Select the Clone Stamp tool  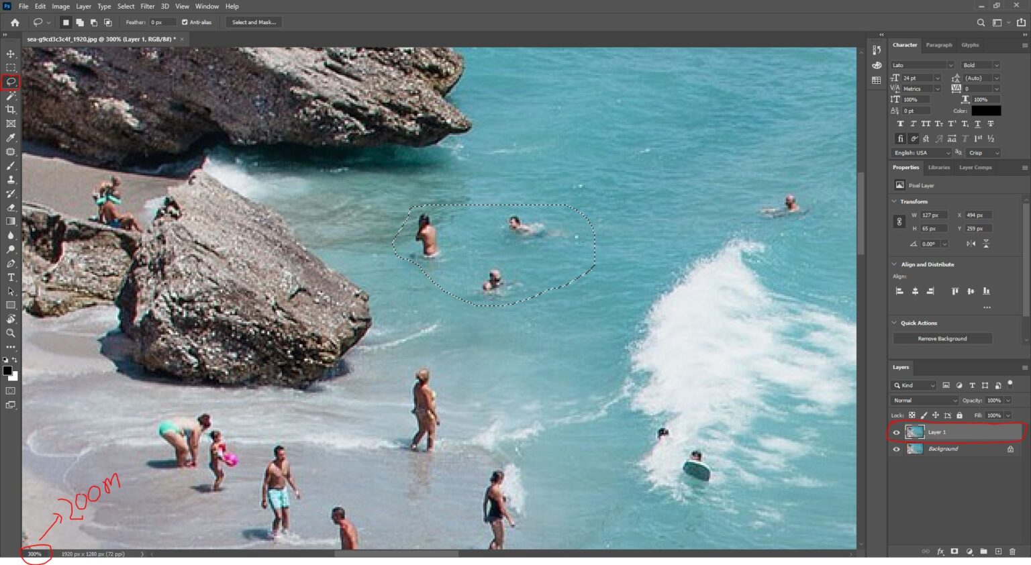11,180
